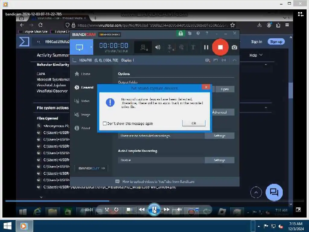Image resolution: width=309 pixels, height=232 pixels.
Task: Click browser back arrow in the video
Action: (x=22, y=25)
